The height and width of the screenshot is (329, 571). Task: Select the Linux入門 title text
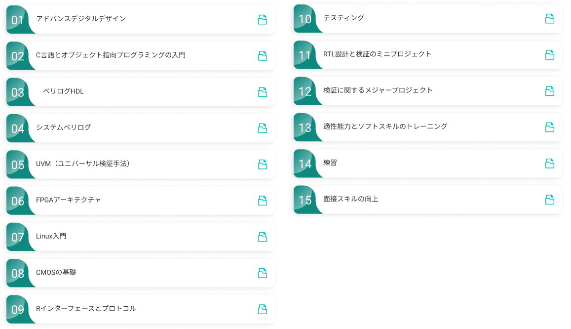click(51, 236)
